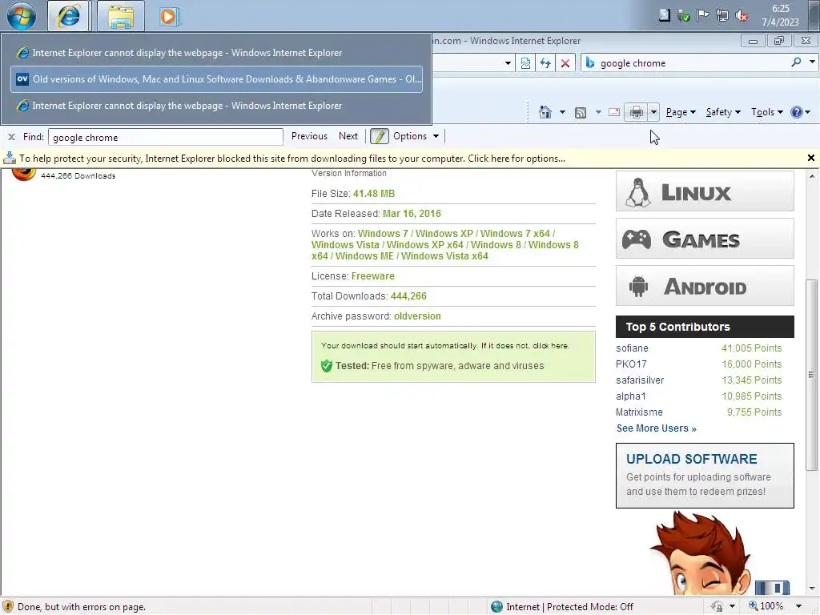Click the scrollbar up arrow

[x=811, y=177]
